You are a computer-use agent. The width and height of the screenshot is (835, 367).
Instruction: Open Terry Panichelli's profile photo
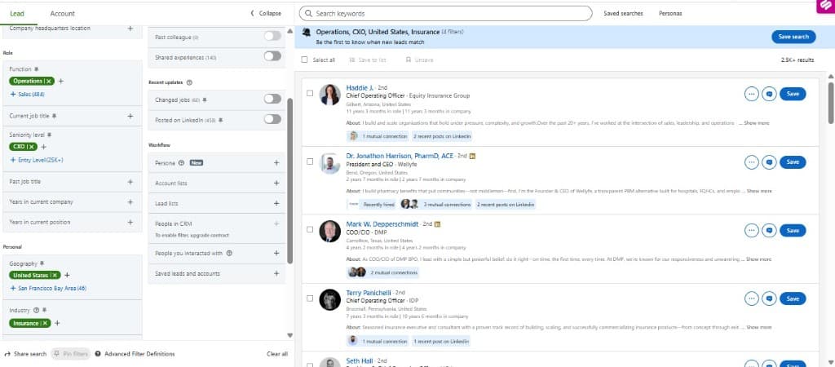pos(329,299)
